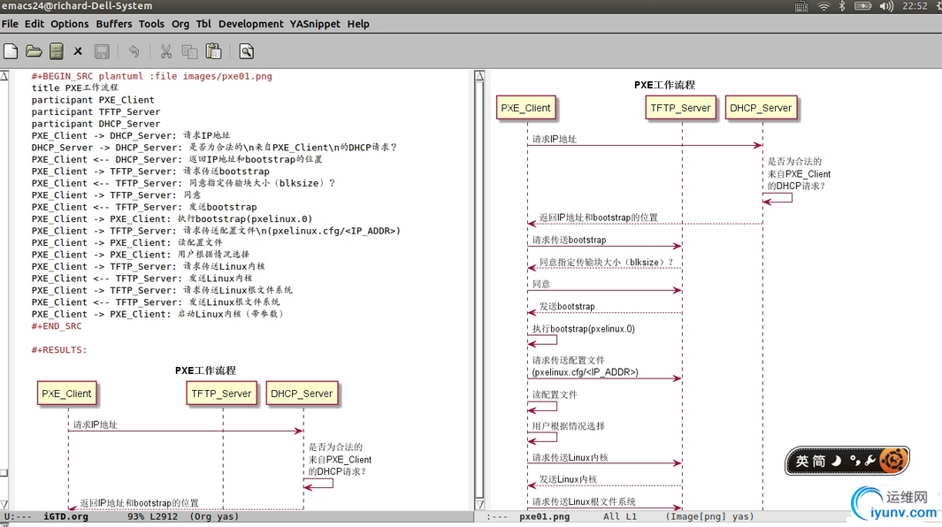
Task: Click the Copy toolbar icon
Action: 189,51
